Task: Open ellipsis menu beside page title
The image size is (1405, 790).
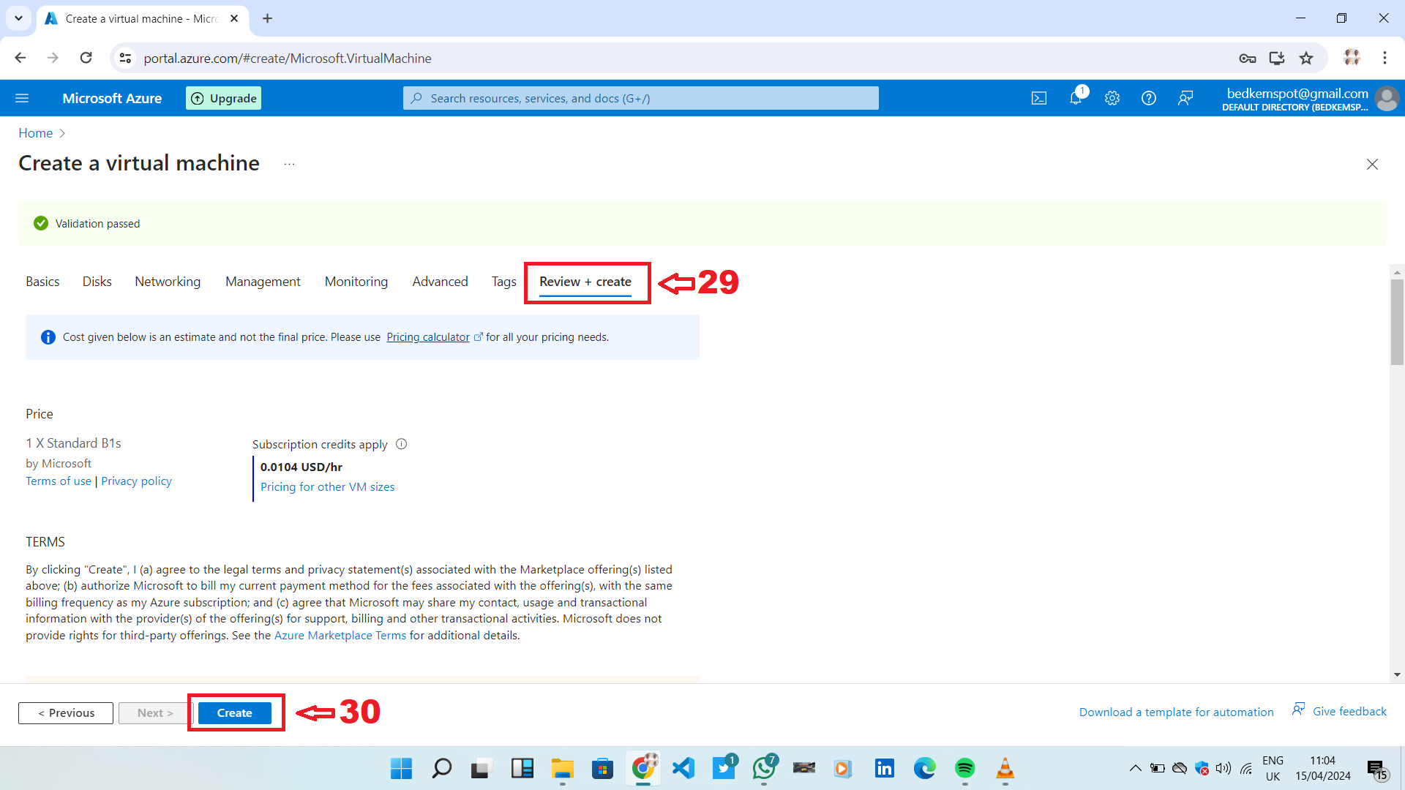Action: 289,165
